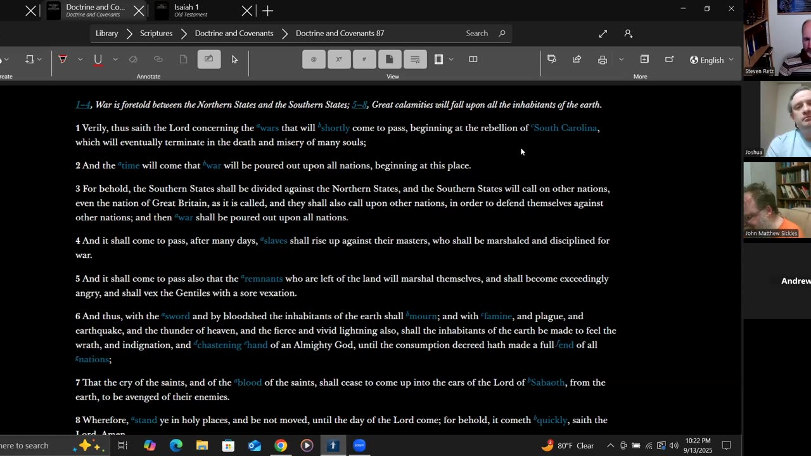Open Google Chrome from taskbar
Screen dimensions: 811x456
[x=281, y=445]
